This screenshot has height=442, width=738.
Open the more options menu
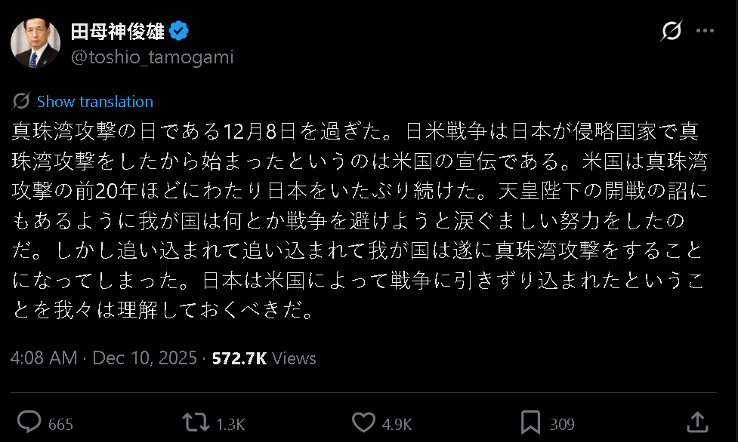(x=704, y=29)
